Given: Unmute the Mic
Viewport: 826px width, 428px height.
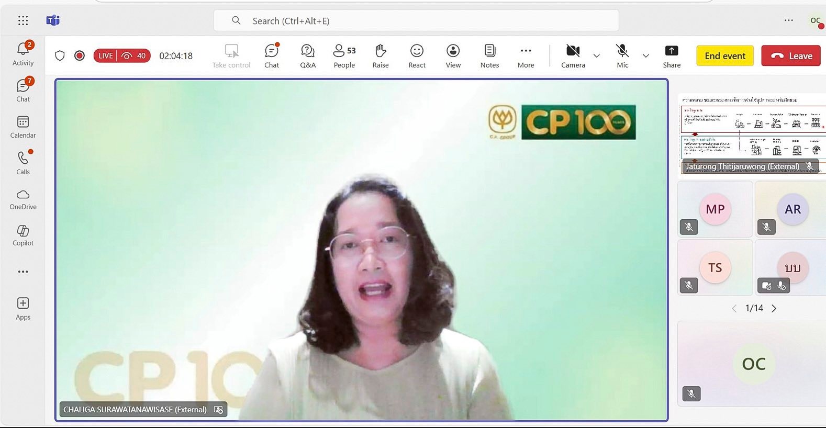Looking at the screenshot, I should pos(622,56).
